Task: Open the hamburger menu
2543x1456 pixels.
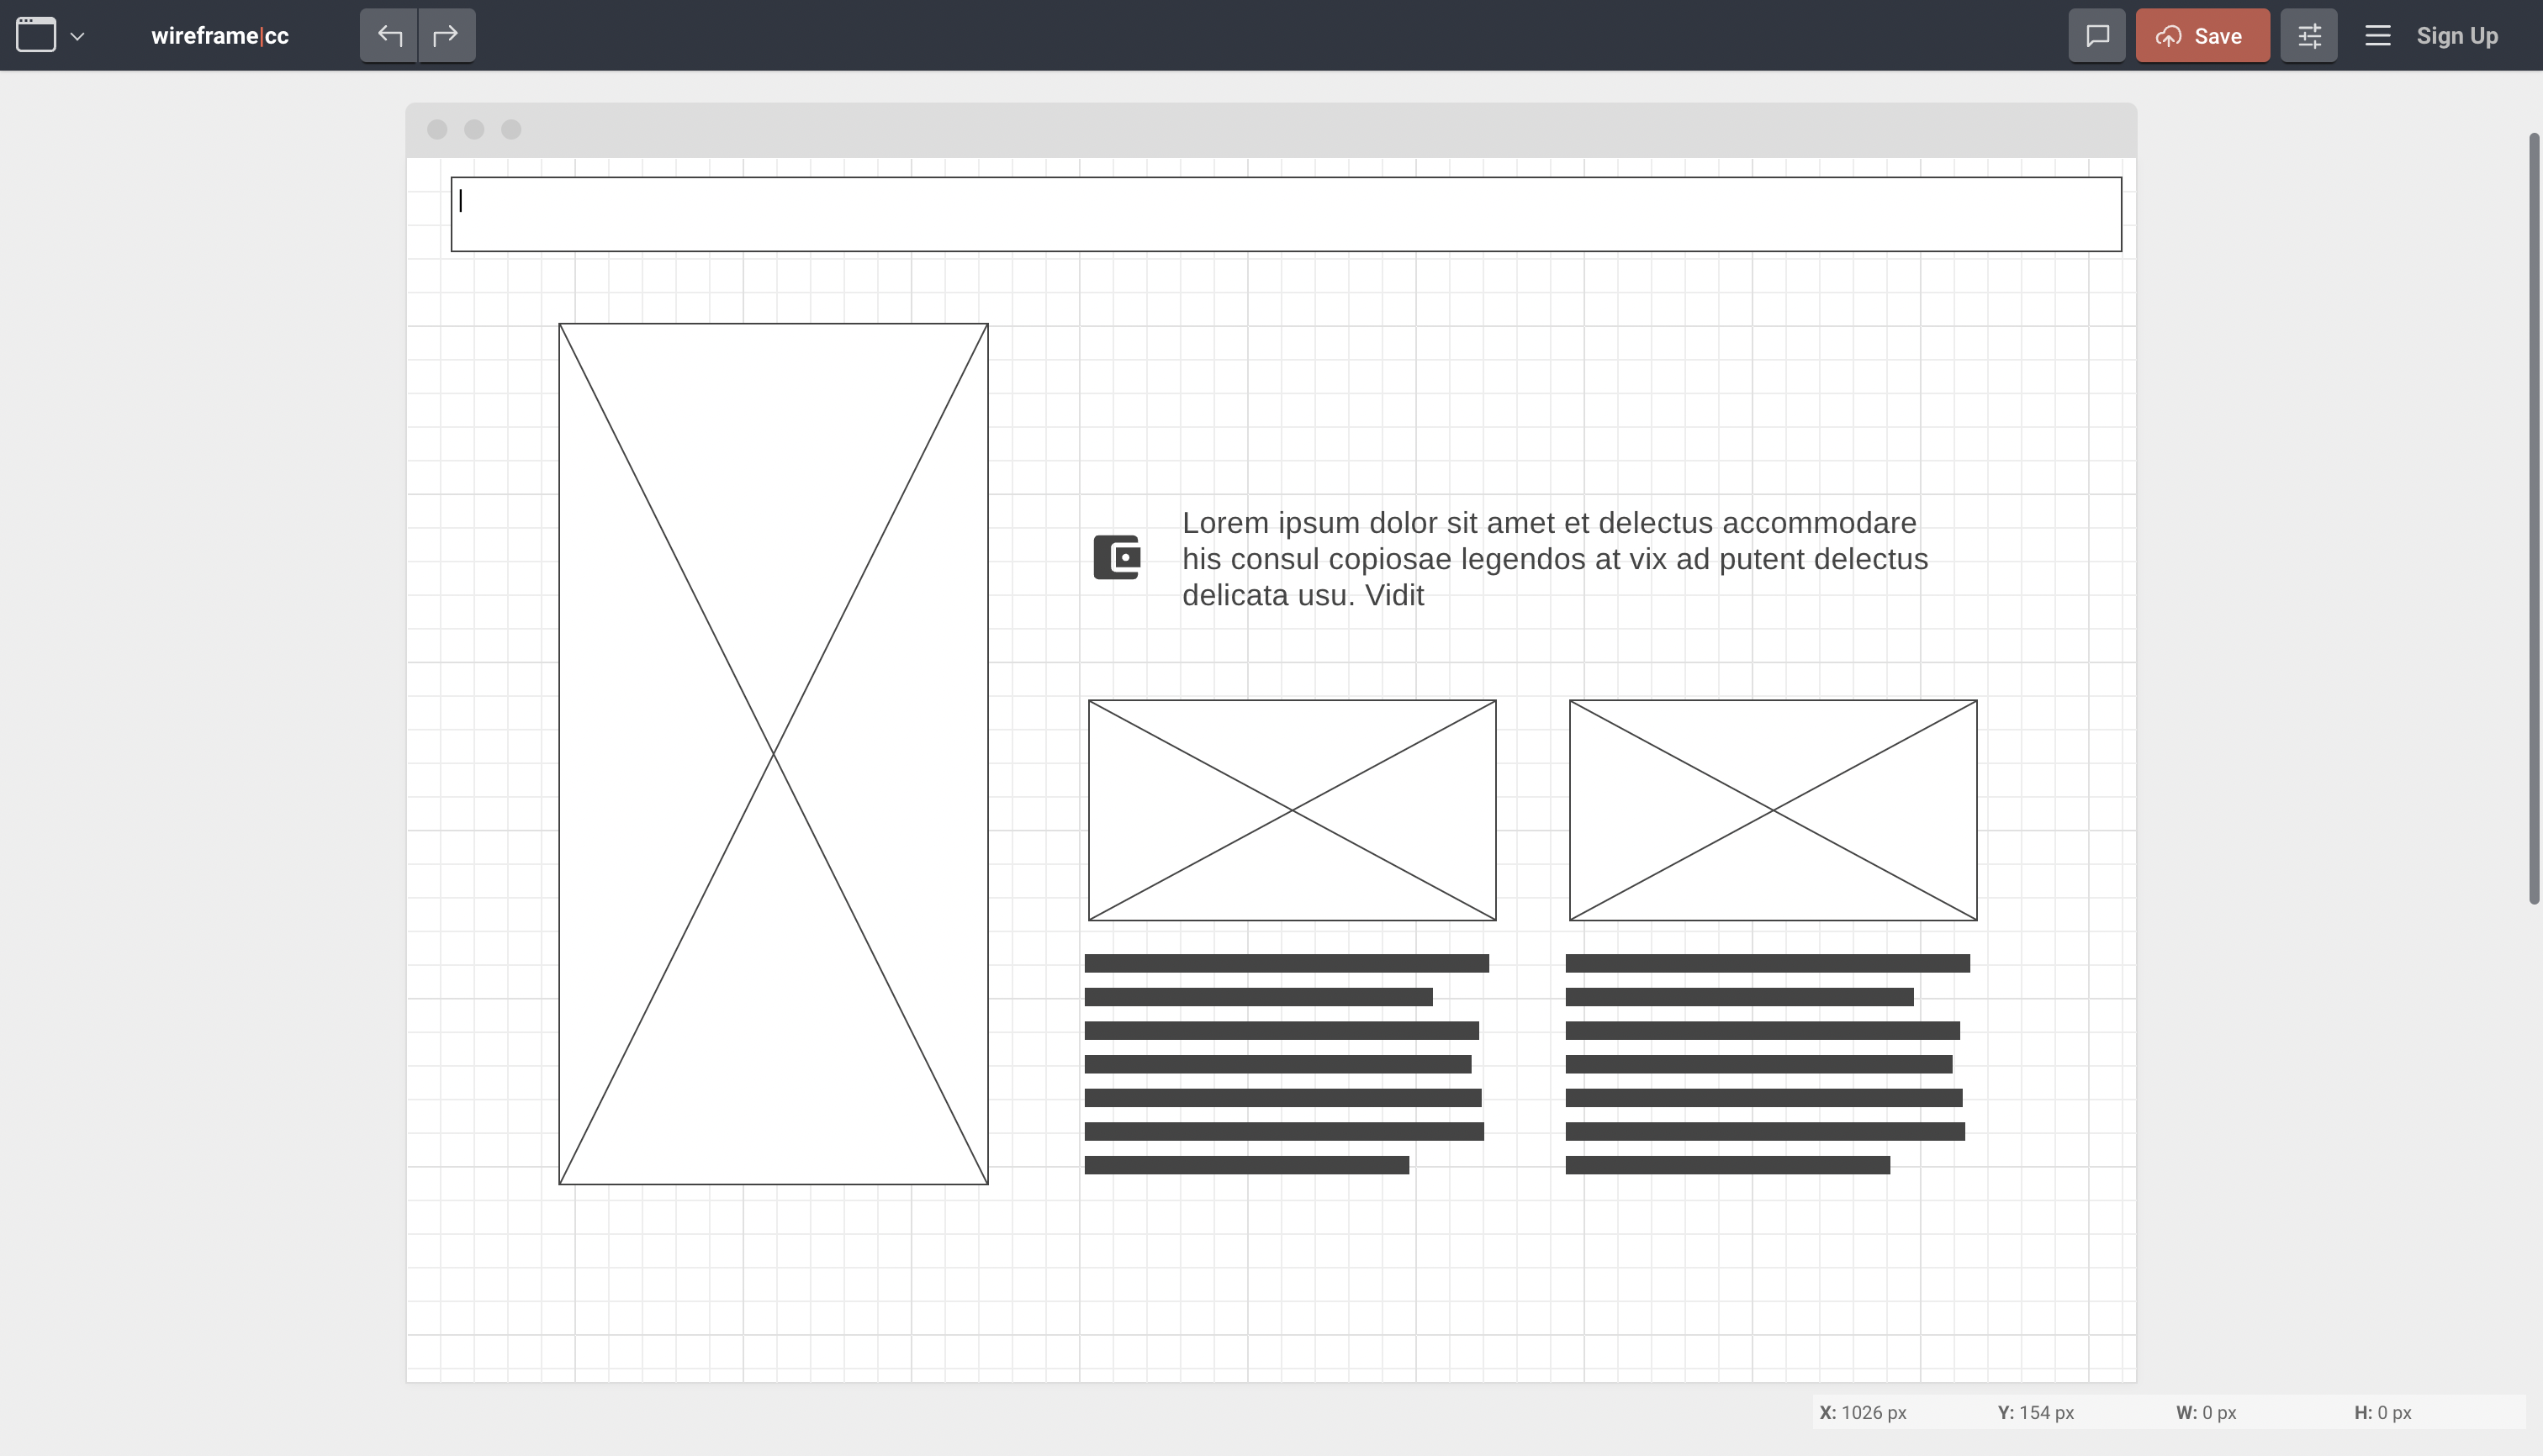Action: 2378,36
